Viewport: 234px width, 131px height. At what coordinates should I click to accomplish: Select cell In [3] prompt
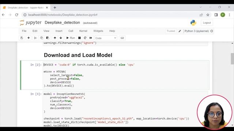click(36, 94)
